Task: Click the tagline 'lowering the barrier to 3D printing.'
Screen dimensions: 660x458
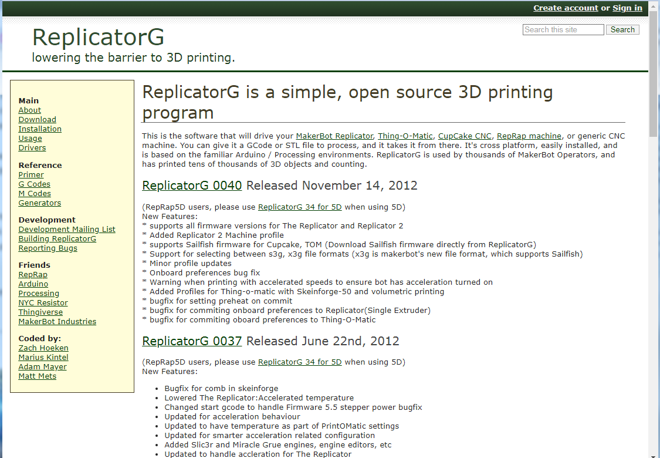Action: (133, 58)
